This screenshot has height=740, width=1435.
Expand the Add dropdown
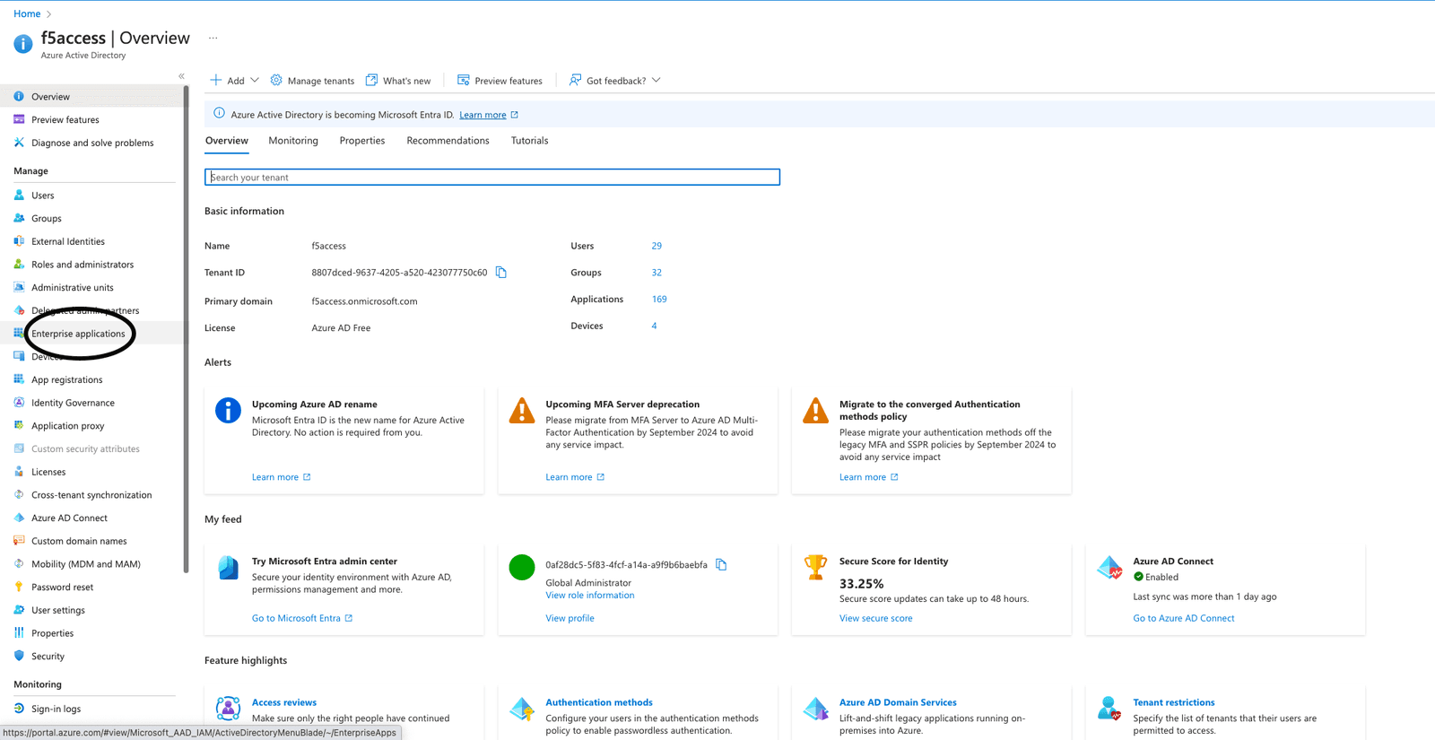point(255,81)
